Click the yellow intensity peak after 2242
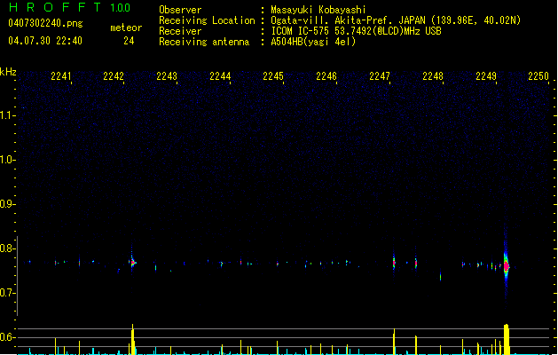Viewport: 558px width, 355px height. (133, 339)
